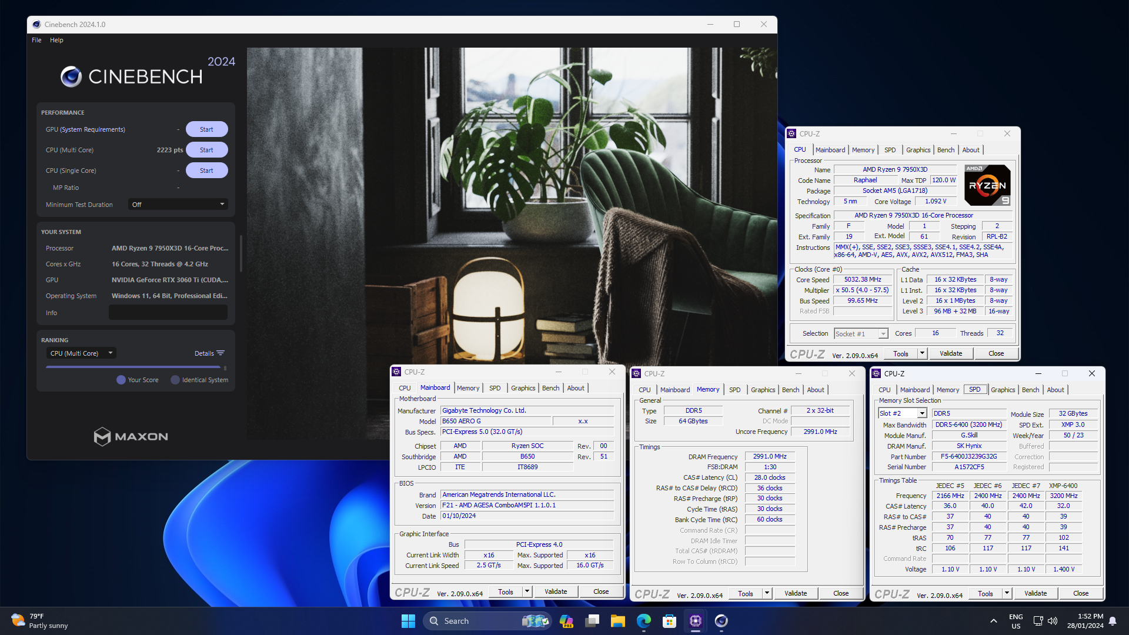
Task: Click the Details filter icon in Ranking
Action: pyautogui.click(x=221, y=353)
